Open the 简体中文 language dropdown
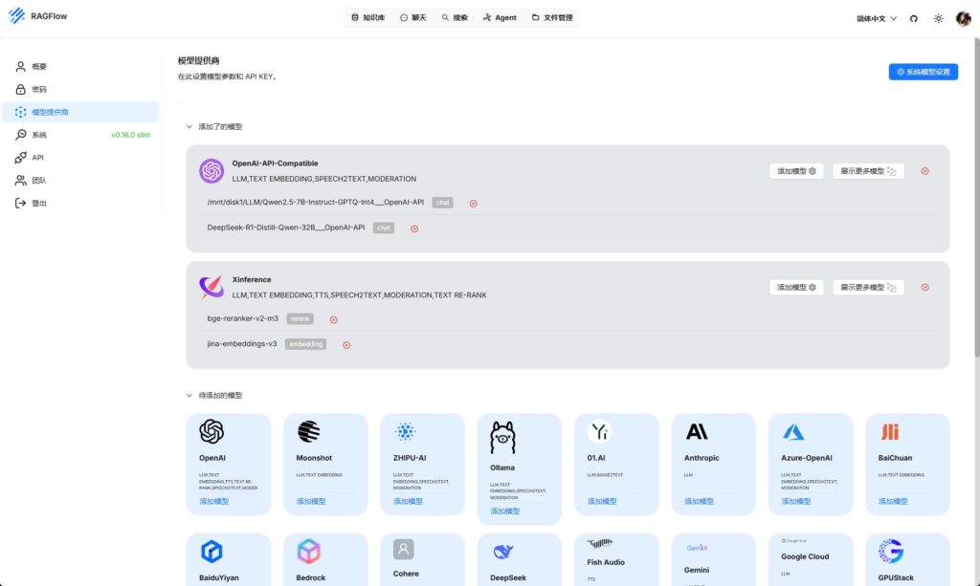Viewport: 980px width, 586px height. tap(877, 19)
